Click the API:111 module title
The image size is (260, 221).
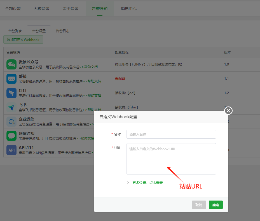point(26,148)
